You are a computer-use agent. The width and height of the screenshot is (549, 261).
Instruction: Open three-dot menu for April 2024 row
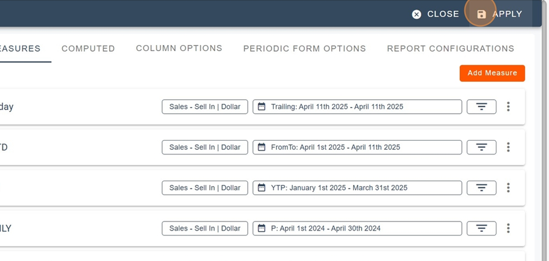[x=508, y=229]
